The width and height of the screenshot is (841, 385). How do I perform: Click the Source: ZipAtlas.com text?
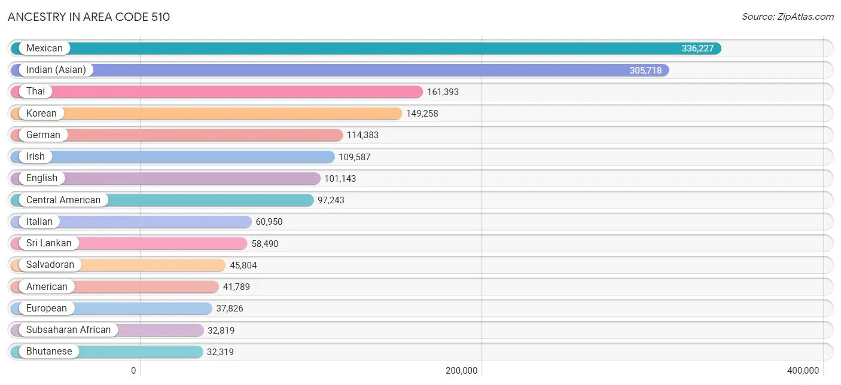click(788, 17)
